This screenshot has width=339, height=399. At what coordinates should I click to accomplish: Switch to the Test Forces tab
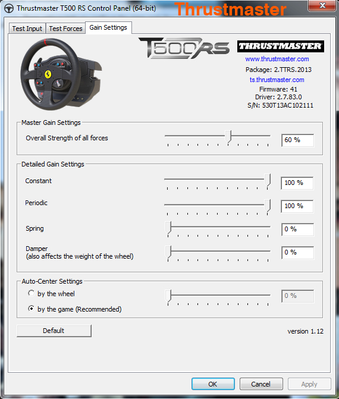coord(65,29)
